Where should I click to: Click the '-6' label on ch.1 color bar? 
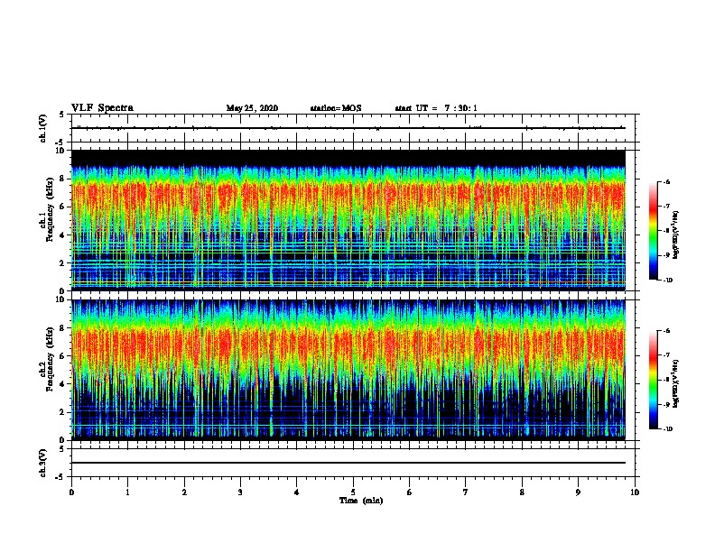pyautogui.click(x=666, y=181)
